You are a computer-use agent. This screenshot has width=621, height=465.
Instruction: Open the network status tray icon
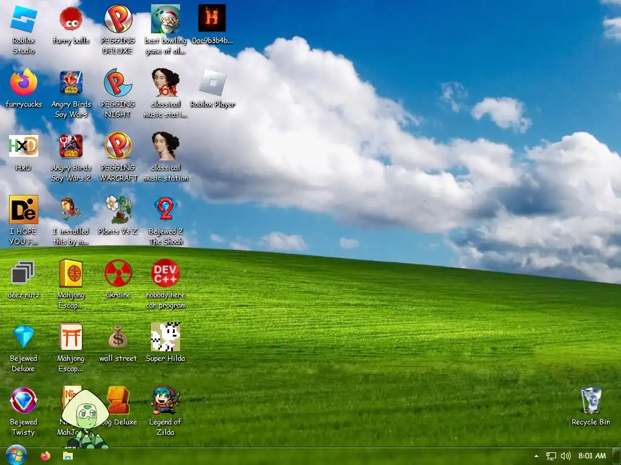pyautogui.click(x=551, y=457)
